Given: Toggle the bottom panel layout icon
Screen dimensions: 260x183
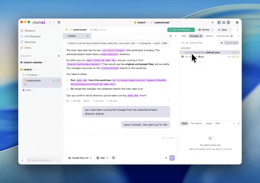Looking at the screenshot, I should pos(223,22).
